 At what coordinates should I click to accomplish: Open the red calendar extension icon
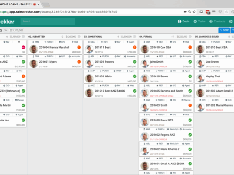(x=208, y=12)
